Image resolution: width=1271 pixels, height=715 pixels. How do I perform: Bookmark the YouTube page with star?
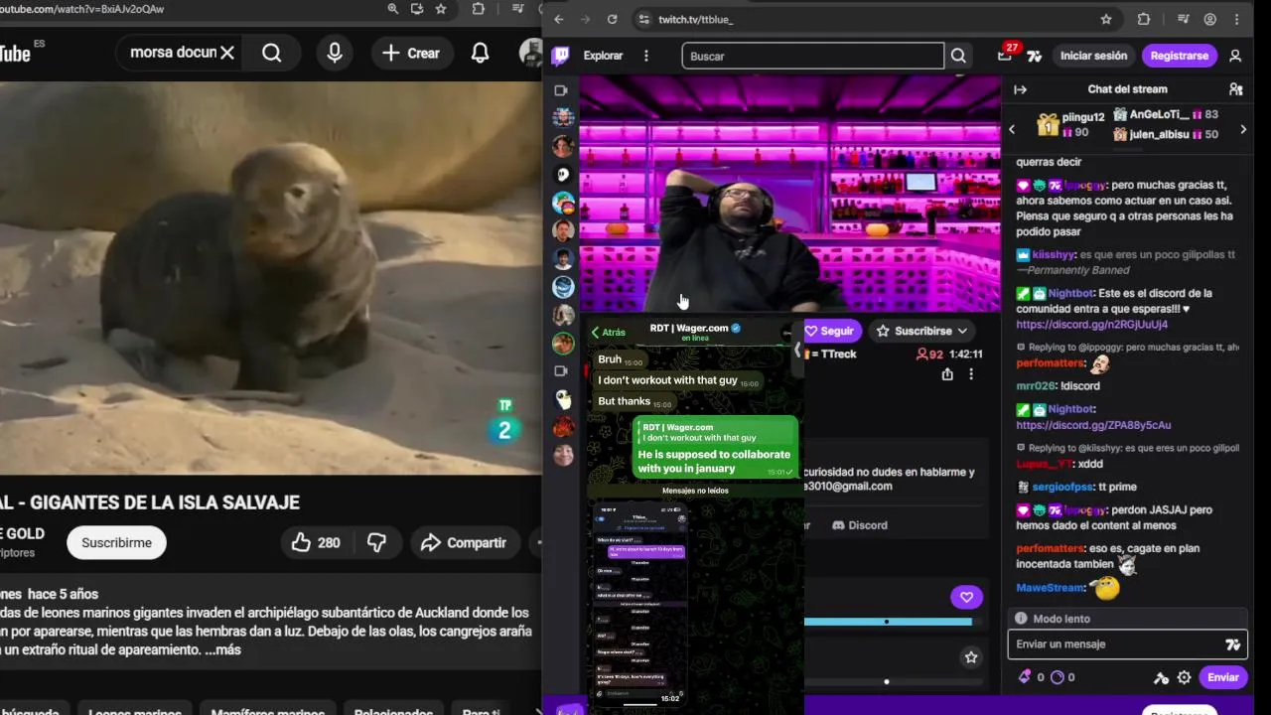tap(441, 9)
